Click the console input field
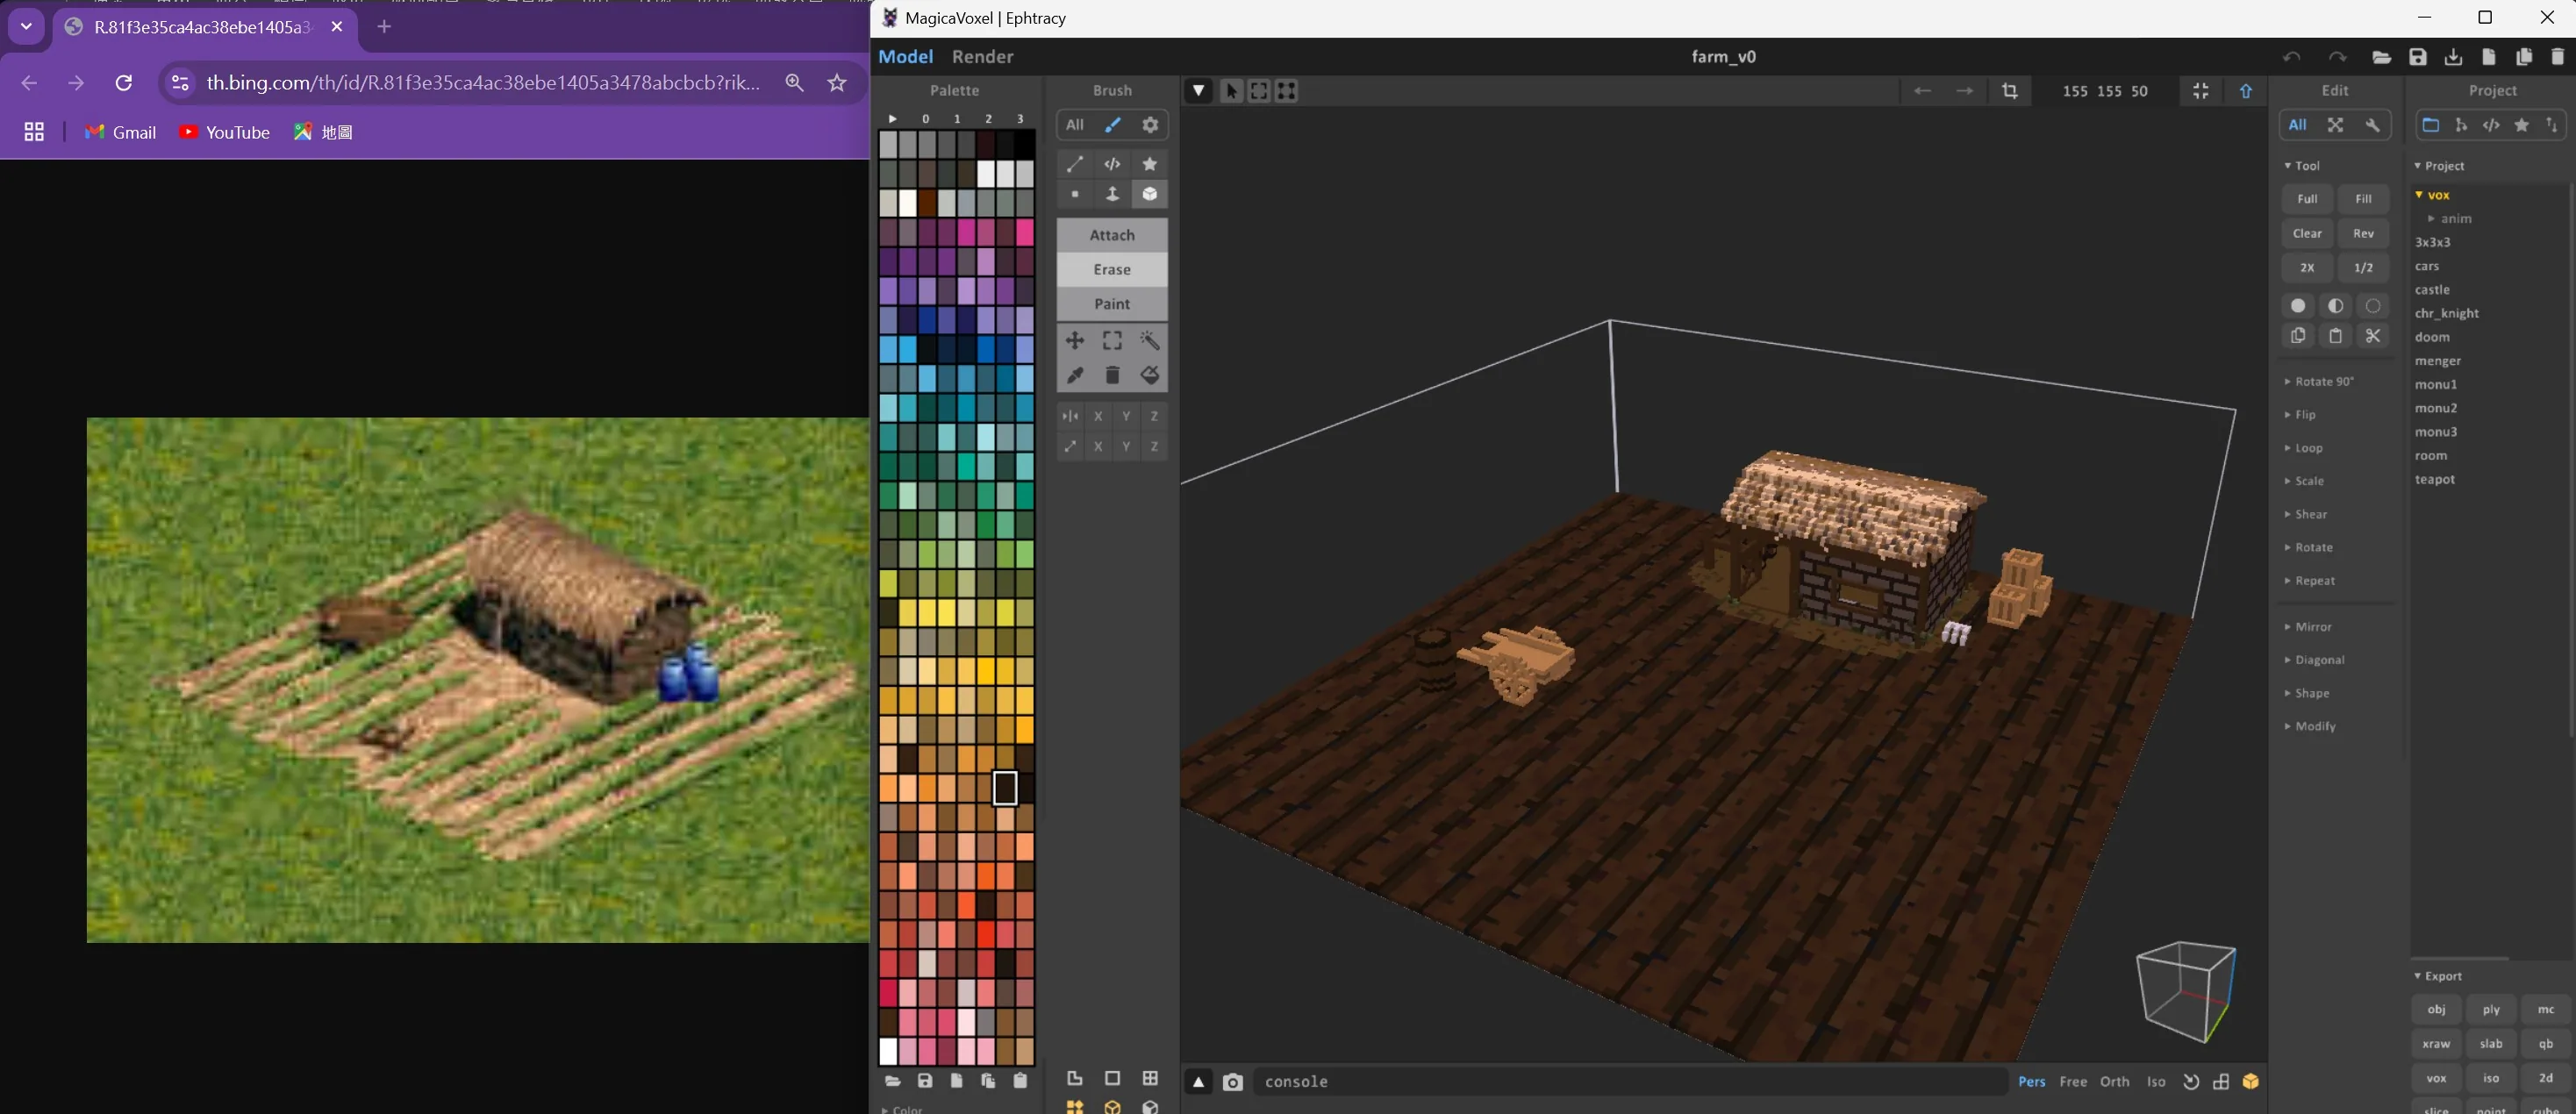Viewport: 2576px width, 1114px height. tap(1630, 1082)
